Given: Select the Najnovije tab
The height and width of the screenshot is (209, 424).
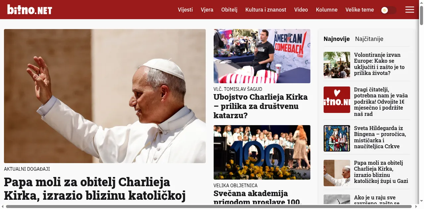Looking at the screenshot, I should pos(337,39).
